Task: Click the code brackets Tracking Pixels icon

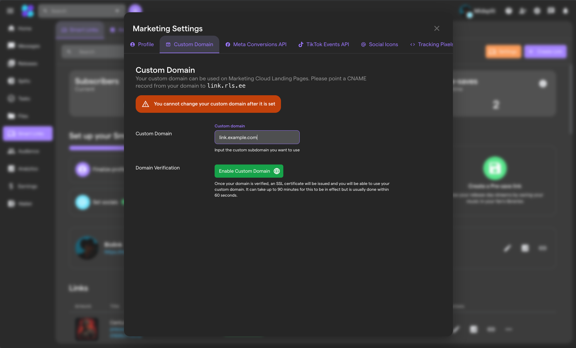Action: (x=413, y=44)
